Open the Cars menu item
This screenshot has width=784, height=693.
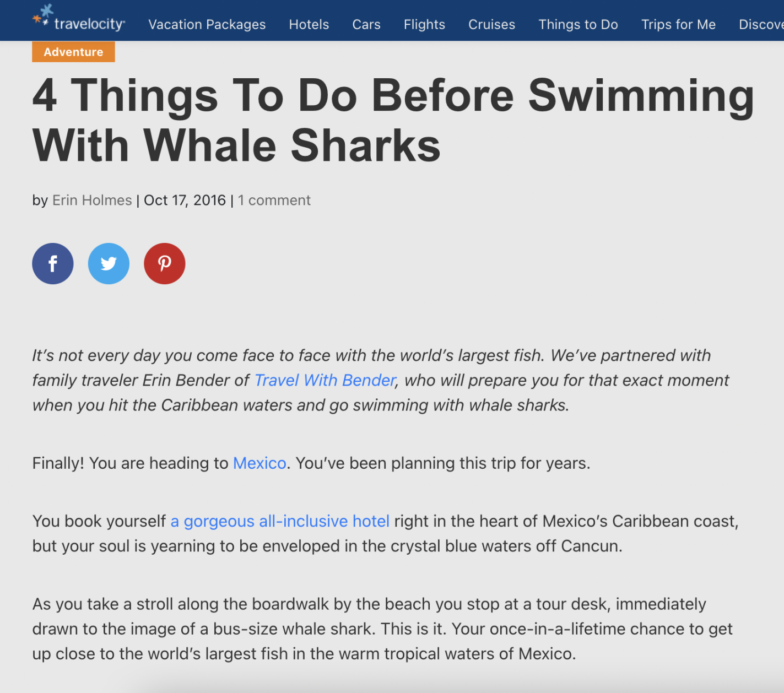366,25
